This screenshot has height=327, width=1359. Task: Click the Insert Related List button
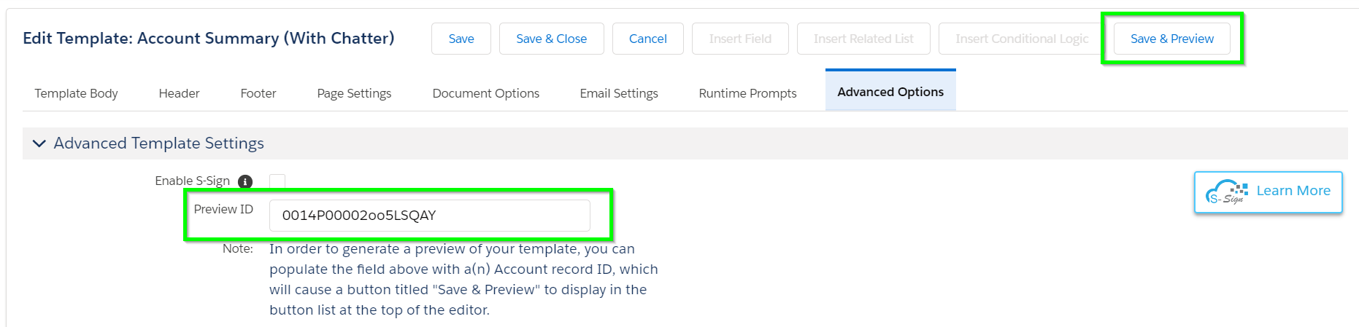(863, 39)
